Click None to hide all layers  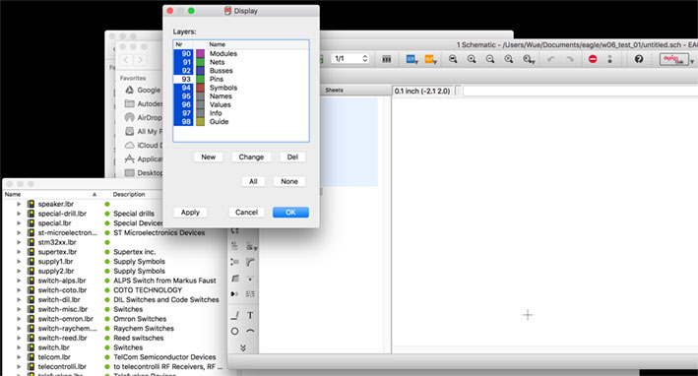pos(289,181)
